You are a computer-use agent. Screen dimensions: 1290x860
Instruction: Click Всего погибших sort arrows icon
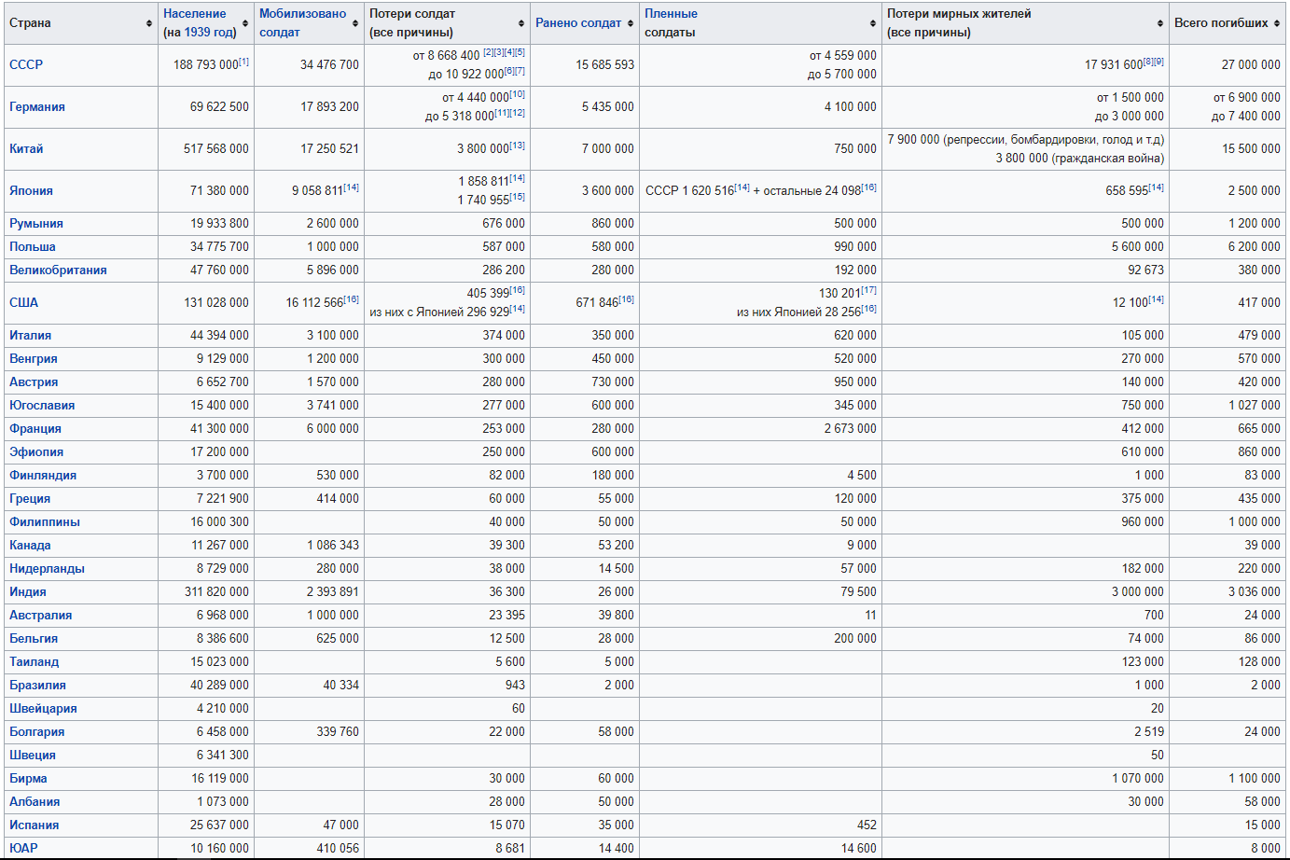pos(1277,23)
